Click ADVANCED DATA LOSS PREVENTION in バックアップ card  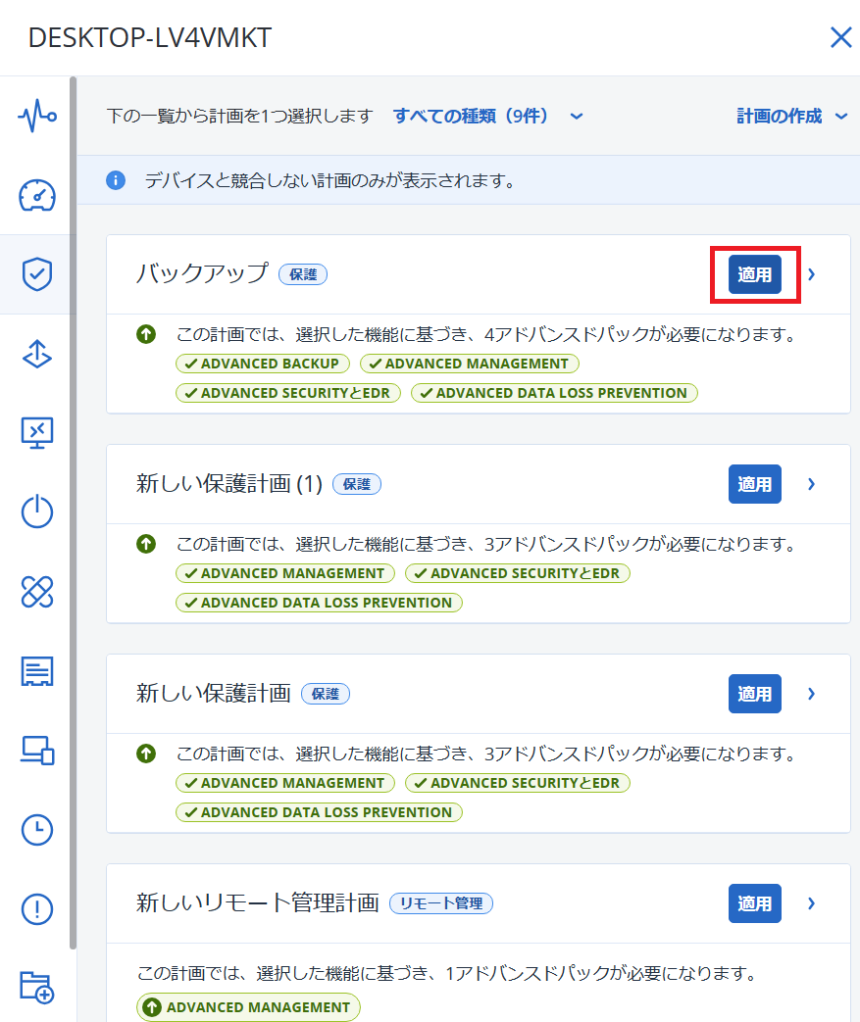click(x=555, y=393)
